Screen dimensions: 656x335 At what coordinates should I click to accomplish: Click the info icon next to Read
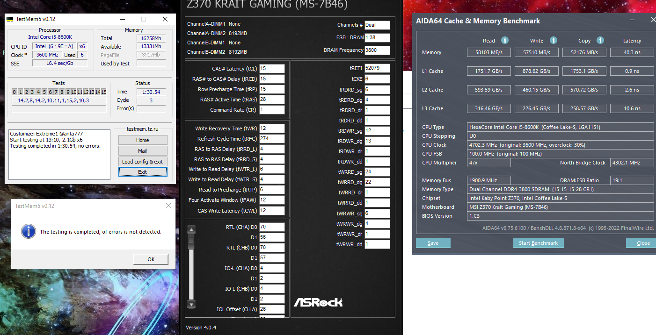505,41
